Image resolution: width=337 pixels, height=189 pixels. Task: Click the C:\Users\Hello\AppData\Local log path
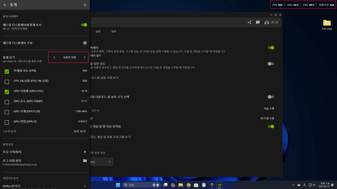19,165
